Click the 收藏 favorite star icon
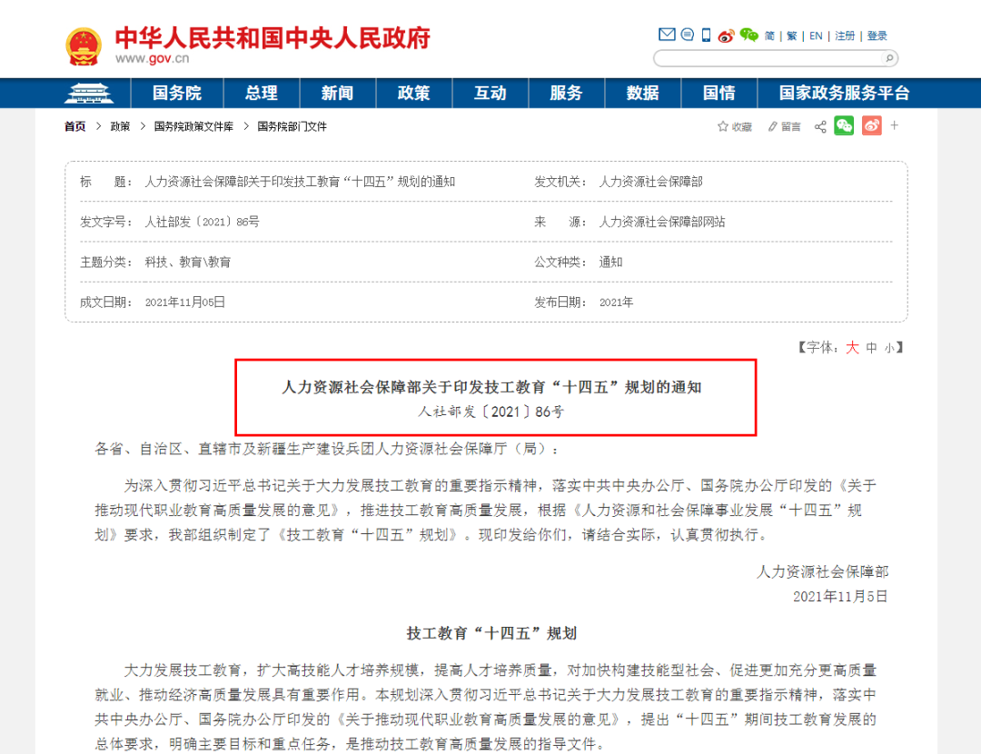Image resolution: width=981 pixels, height=754 pixels. point(723,125)
